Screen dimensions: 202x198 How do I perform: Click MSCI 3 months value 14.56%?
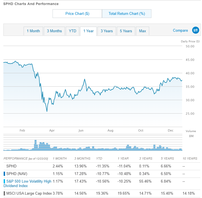click(80, 193)
